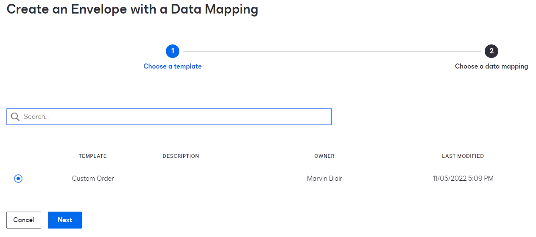536x237 pixels.
Task: Click the search magnifier icon
Action: click(15, 117)
